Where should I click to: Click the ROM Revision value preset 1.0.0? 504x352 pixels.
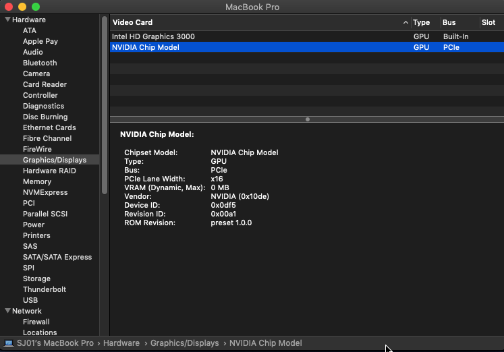tap(231, 223)
